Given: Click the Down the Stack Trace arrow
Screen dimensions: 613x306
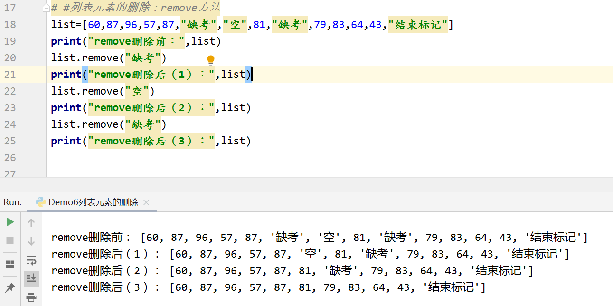Looking at the screenshot, I should (31, 241).
